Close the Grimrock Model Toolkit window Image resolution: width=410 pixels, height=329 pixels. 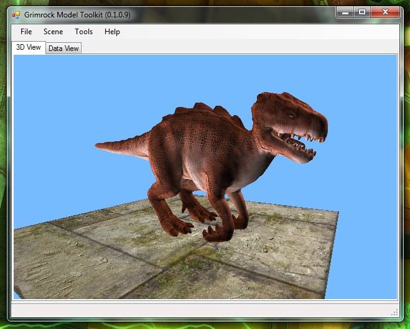tap(386, 11)
